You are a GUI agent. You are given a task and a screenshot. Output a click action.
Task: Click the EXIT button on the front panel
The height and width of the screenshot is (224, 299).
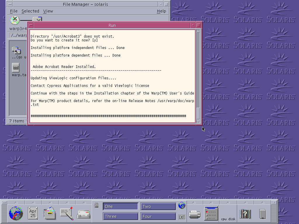tap(182, 217)
